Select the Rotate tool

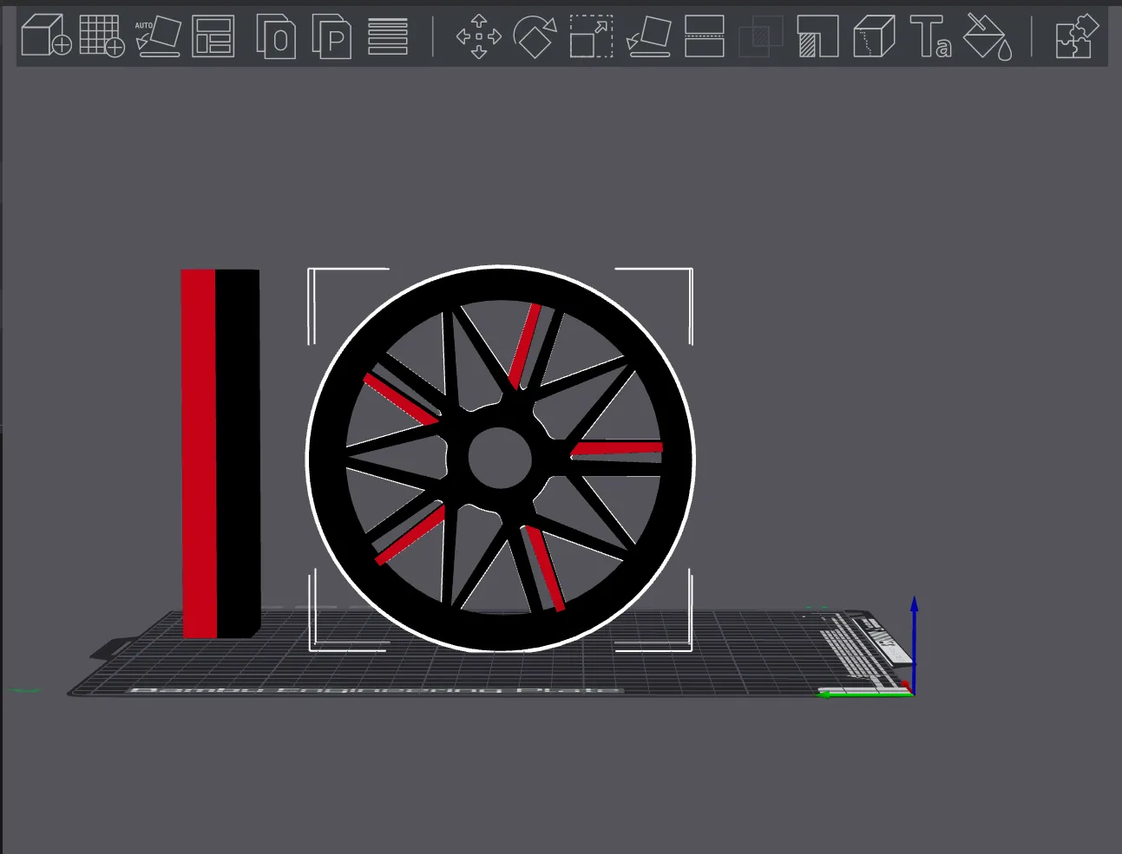(535, 36)
